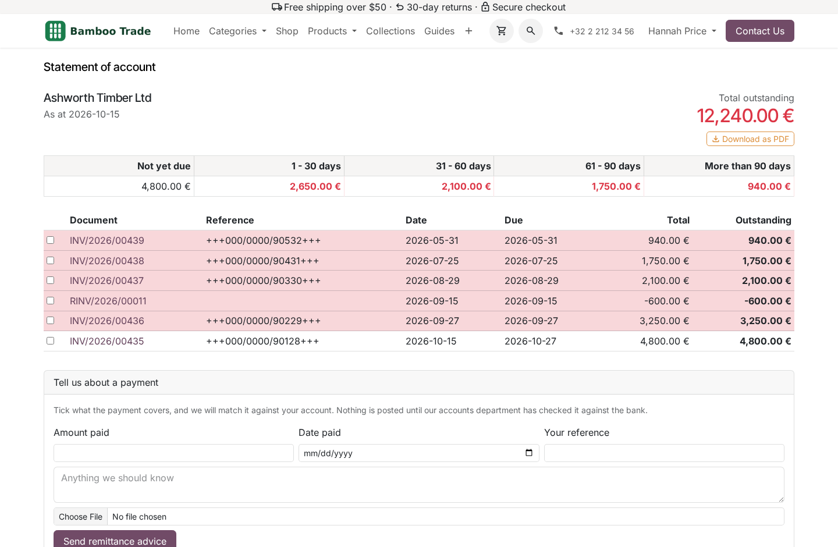Click Download as PDF button

tap(750, 139)
